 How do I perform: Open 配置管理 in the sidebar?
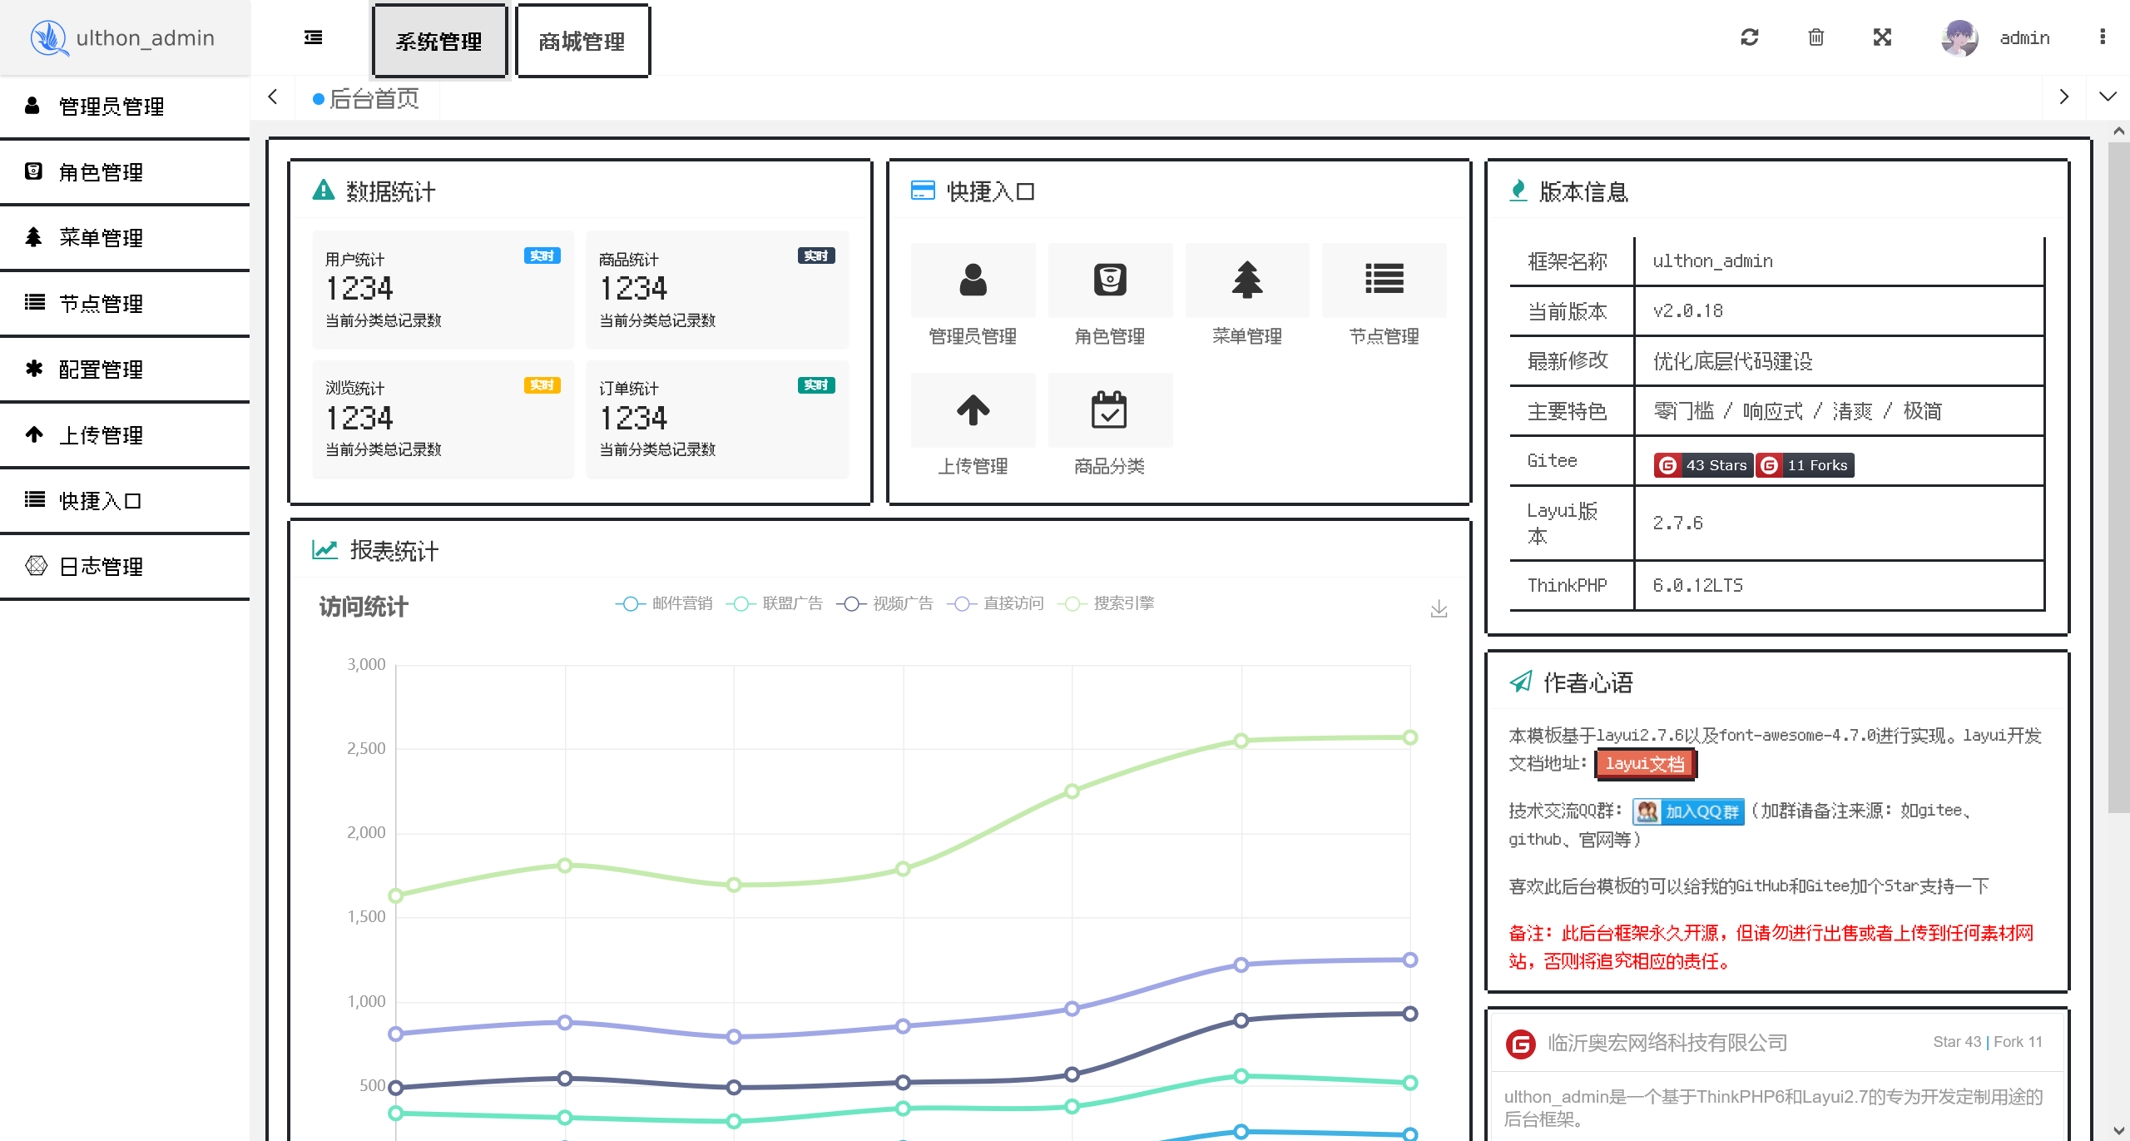(101, 370)
